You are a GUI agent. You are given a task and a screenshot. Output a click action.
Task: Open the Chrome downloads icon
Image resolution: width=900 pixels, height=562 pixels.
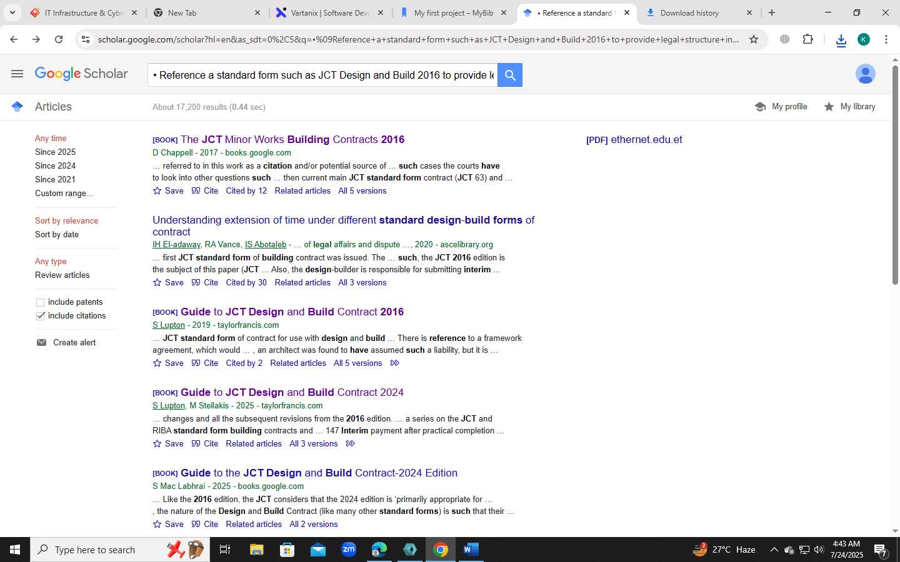[841, 40]
